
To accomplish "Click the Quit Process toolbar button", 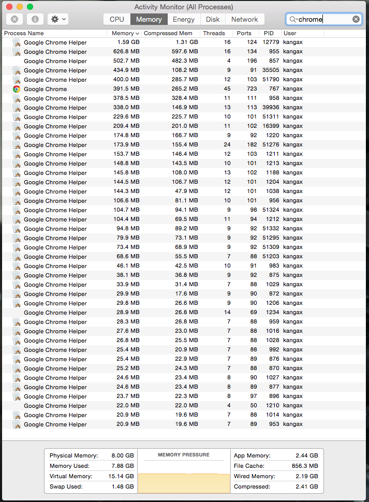I will pos(14,19).
